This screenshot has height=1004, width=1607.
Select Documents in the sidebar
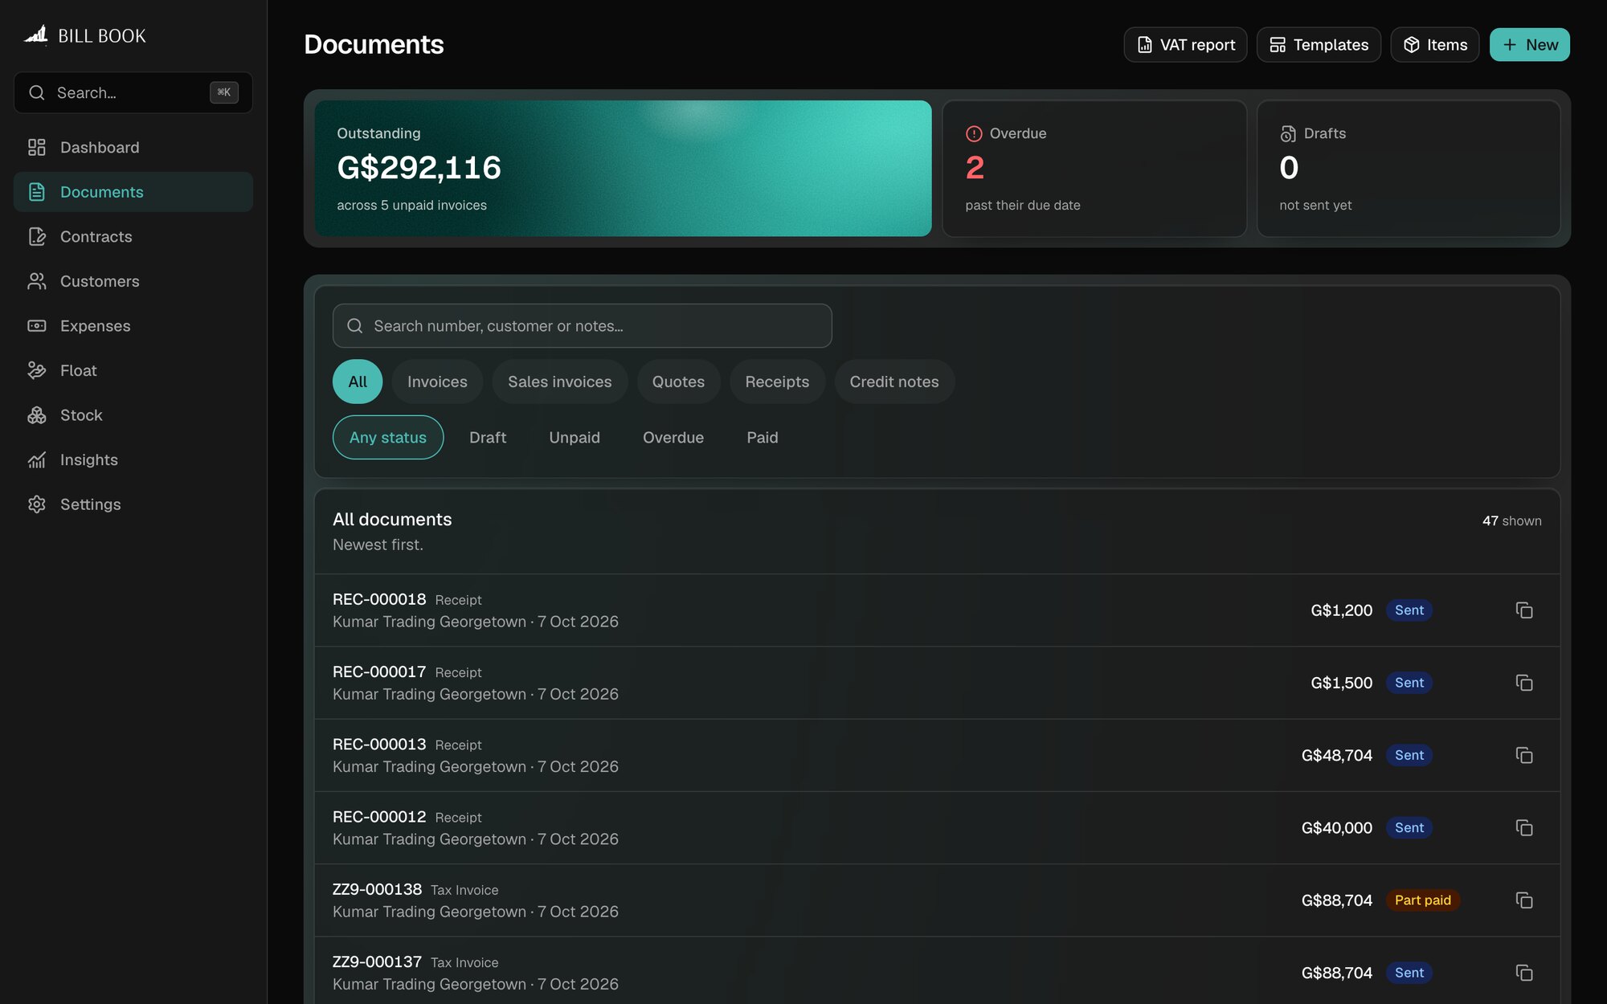point(133,192)
